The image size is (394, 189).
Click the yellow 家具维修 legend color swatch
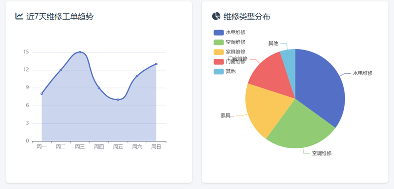pyautogui.click(x=218, y=52)
